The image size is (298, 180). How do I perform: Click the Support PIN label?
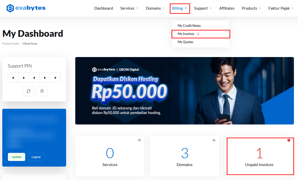point(20,66)
